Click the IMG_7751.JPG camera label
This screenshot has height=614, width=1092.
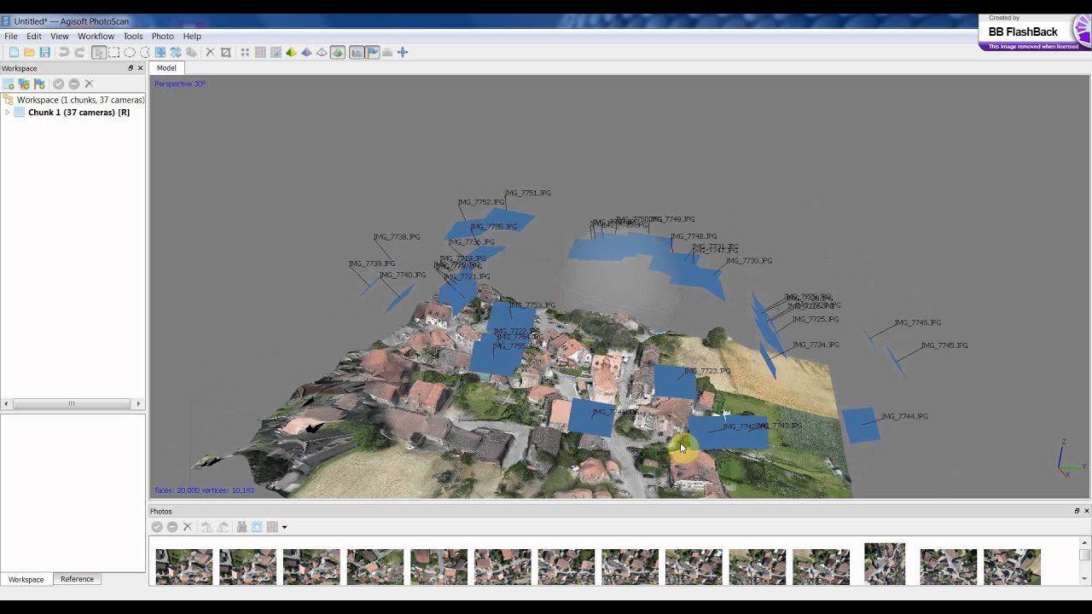coord(528,193)
